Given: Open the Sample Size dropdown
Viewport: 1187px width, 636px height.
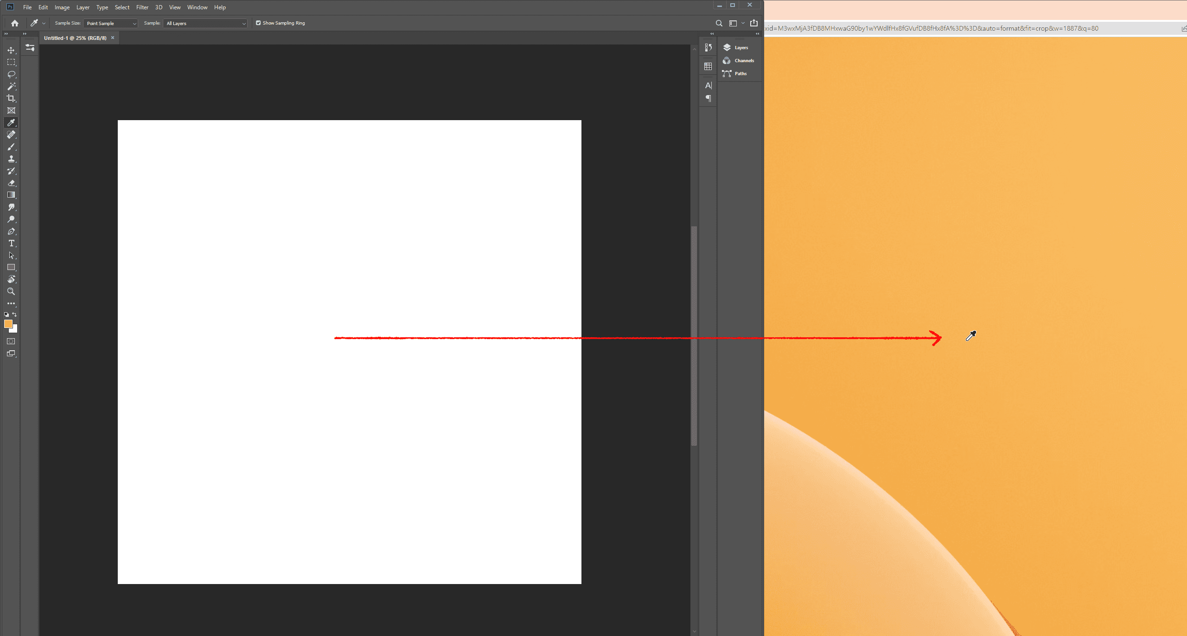Looking at the screenshot, I should point(111,23).
